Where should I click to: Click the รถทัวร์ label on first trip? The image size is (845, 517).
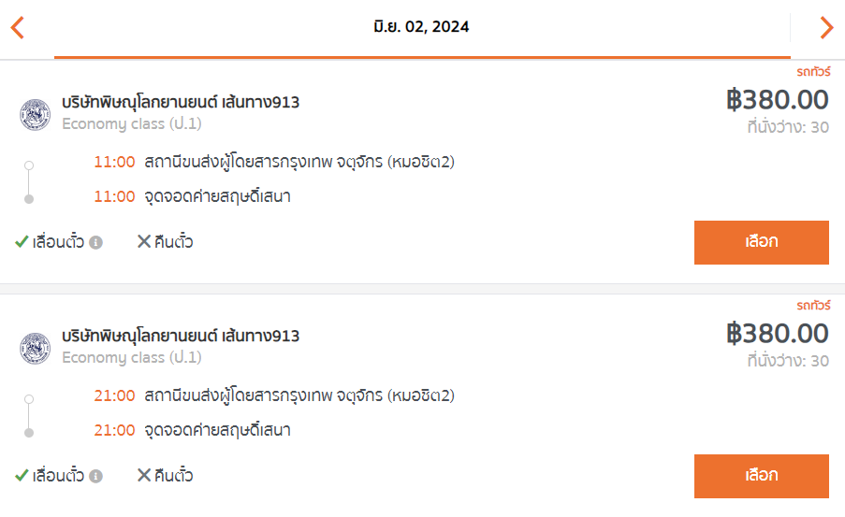814,72
